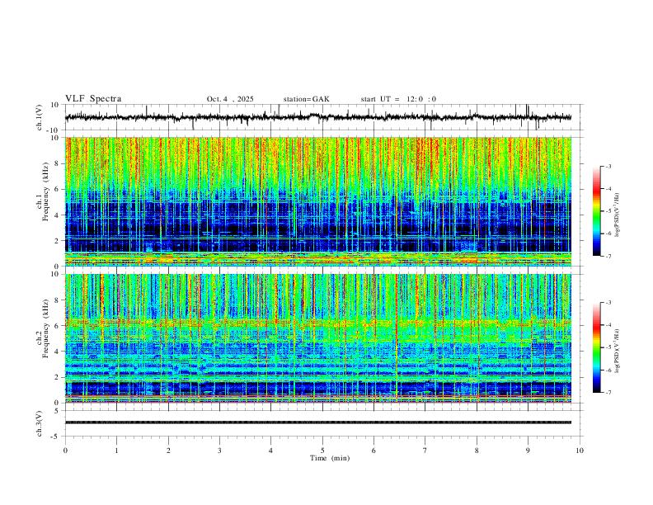653x505 pixels.
Task: Click the 'station=GAK' label
Action: [x=306, y=99]
